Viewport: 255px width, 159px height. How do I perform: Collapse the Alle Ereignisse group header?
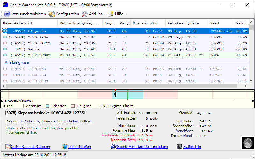click(17, 62)
